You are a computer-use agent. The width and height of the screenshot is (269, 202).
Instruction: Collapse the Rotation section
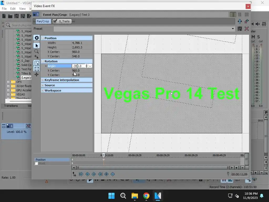pos(43,61)
